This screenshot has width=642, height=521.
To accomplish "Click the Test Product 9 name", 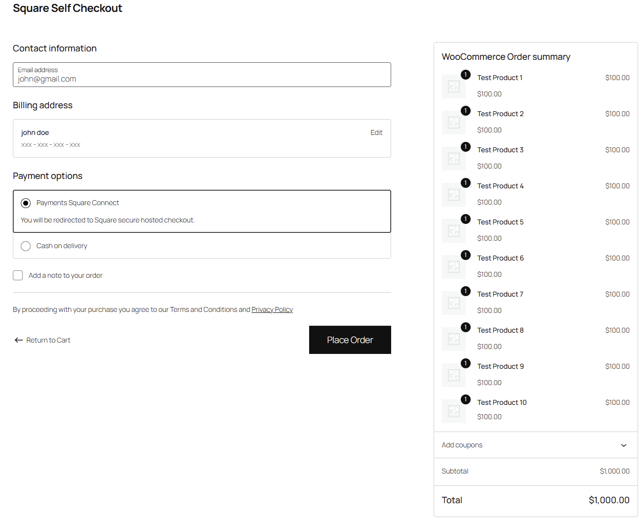I will click(500, 366).
